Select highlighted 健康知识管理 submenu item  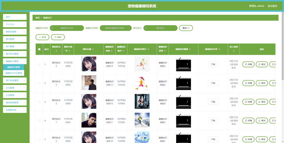click(13, 67)
